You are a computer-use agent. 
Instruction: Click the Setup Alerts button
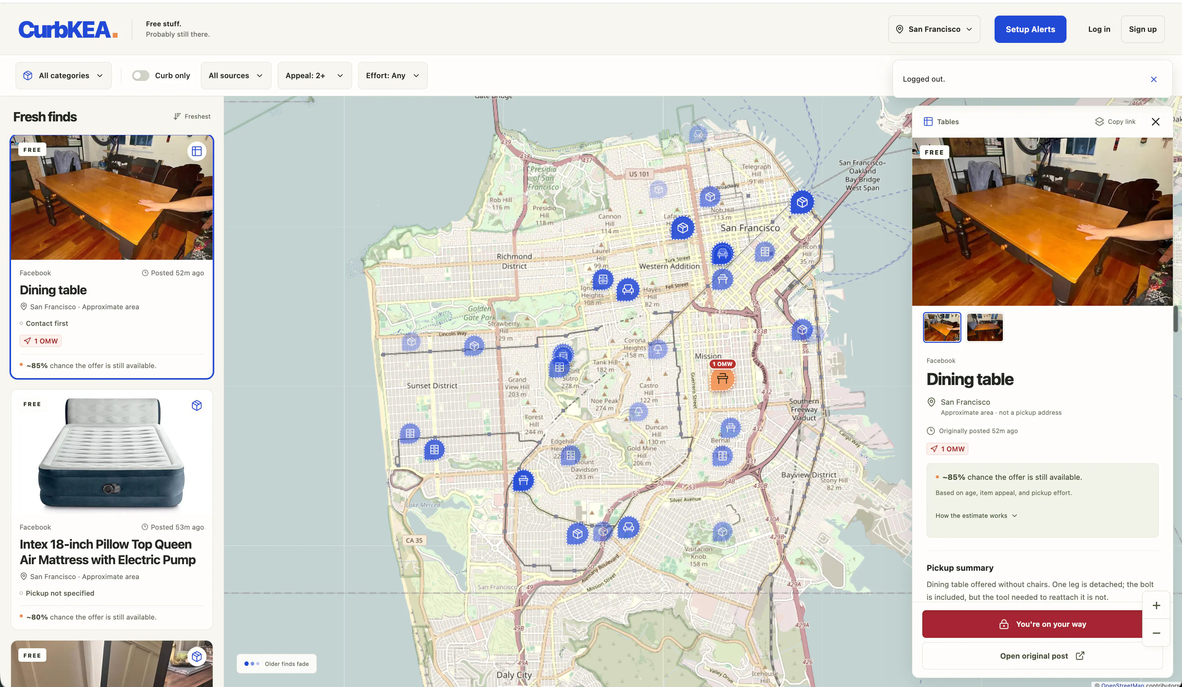[1030, 29]
